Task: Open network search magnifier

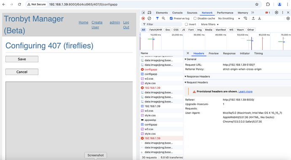Action: (x=163, y=19)
